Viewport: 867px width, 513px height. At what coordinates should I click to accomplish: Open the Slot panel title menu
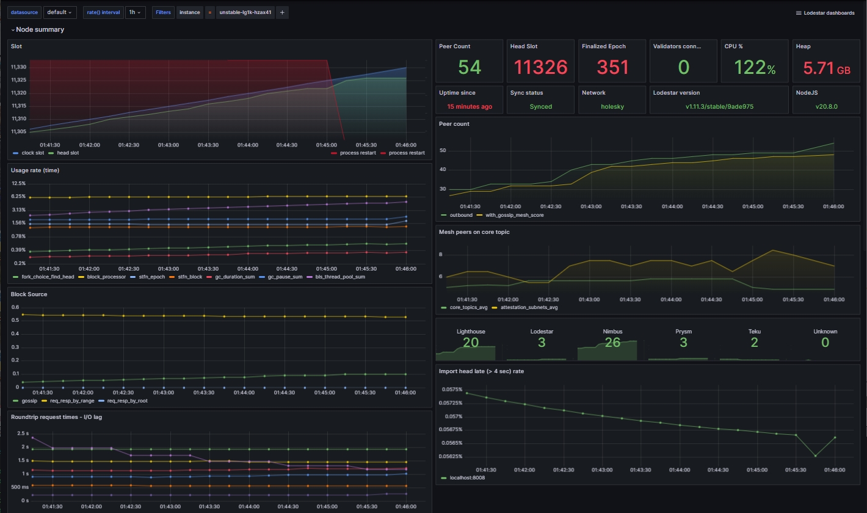15,46
